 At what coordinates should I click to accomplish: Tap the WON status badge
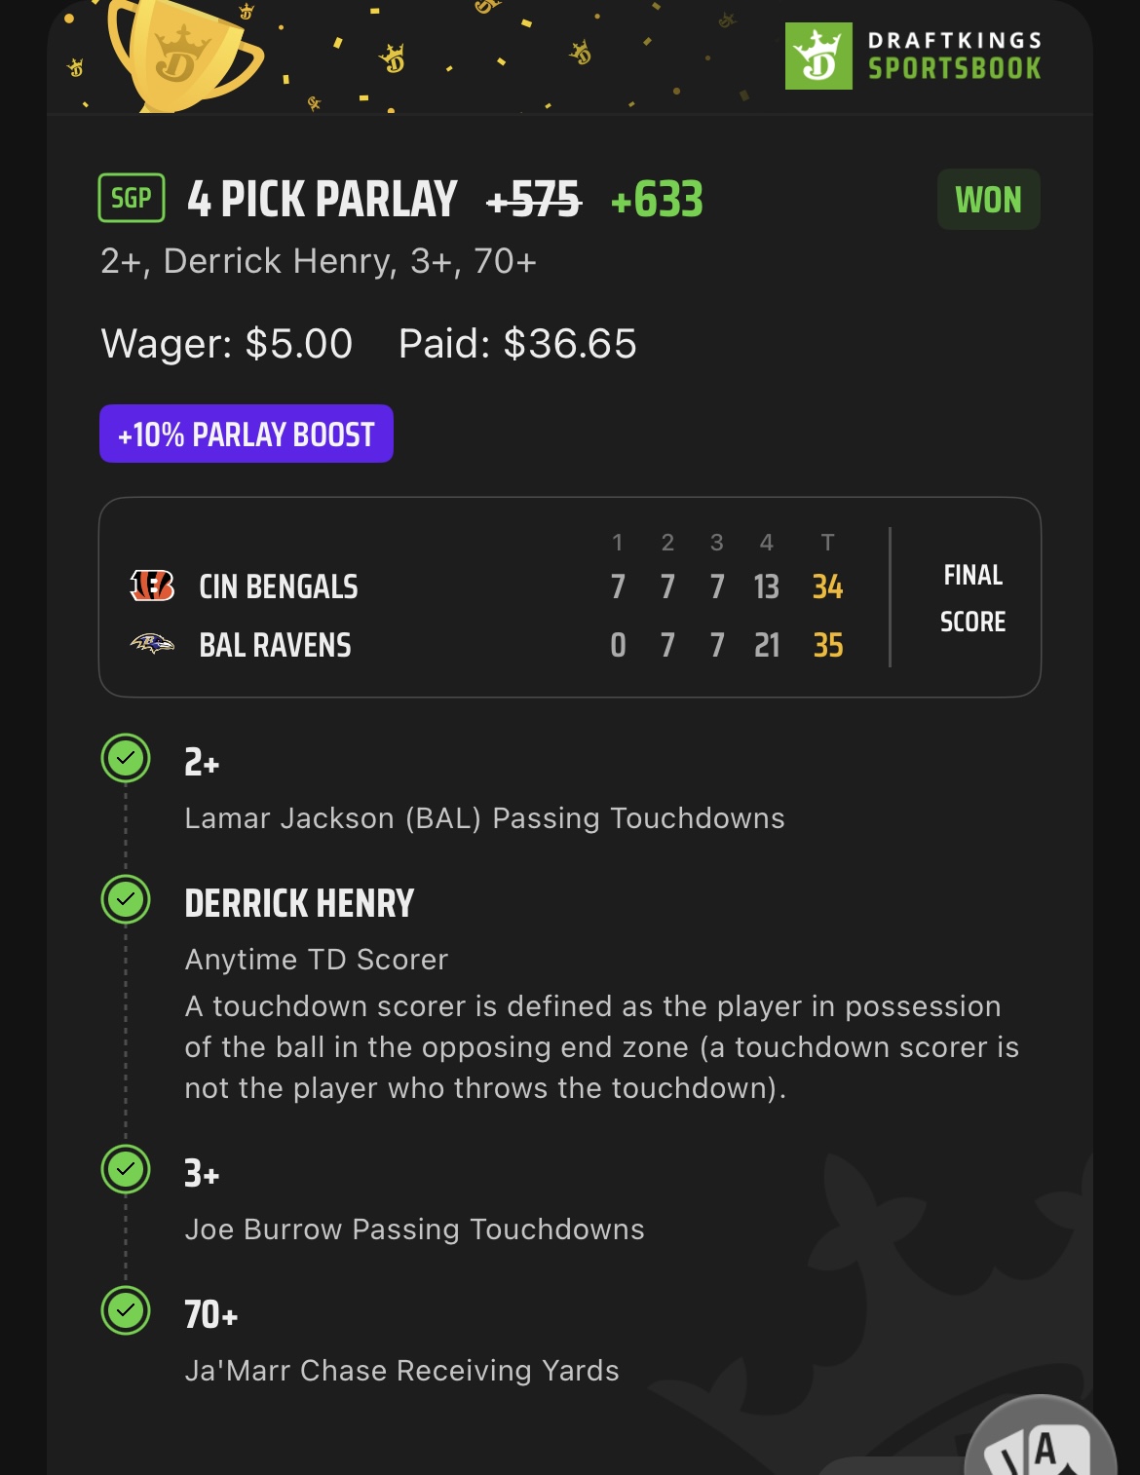pos(989,200)
